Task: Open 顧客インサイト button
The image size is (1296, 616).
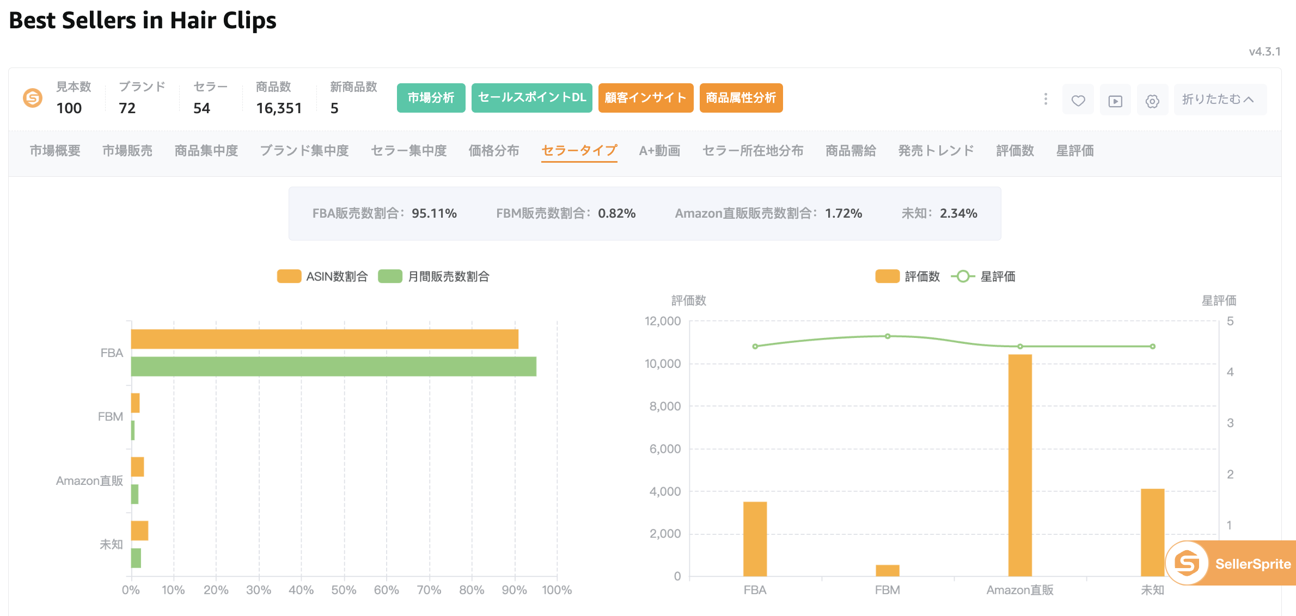Action: 645,98
